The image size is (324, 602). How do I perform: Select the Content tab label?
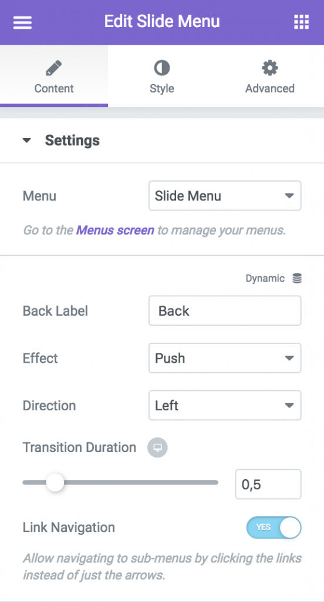tap(53, 88)
